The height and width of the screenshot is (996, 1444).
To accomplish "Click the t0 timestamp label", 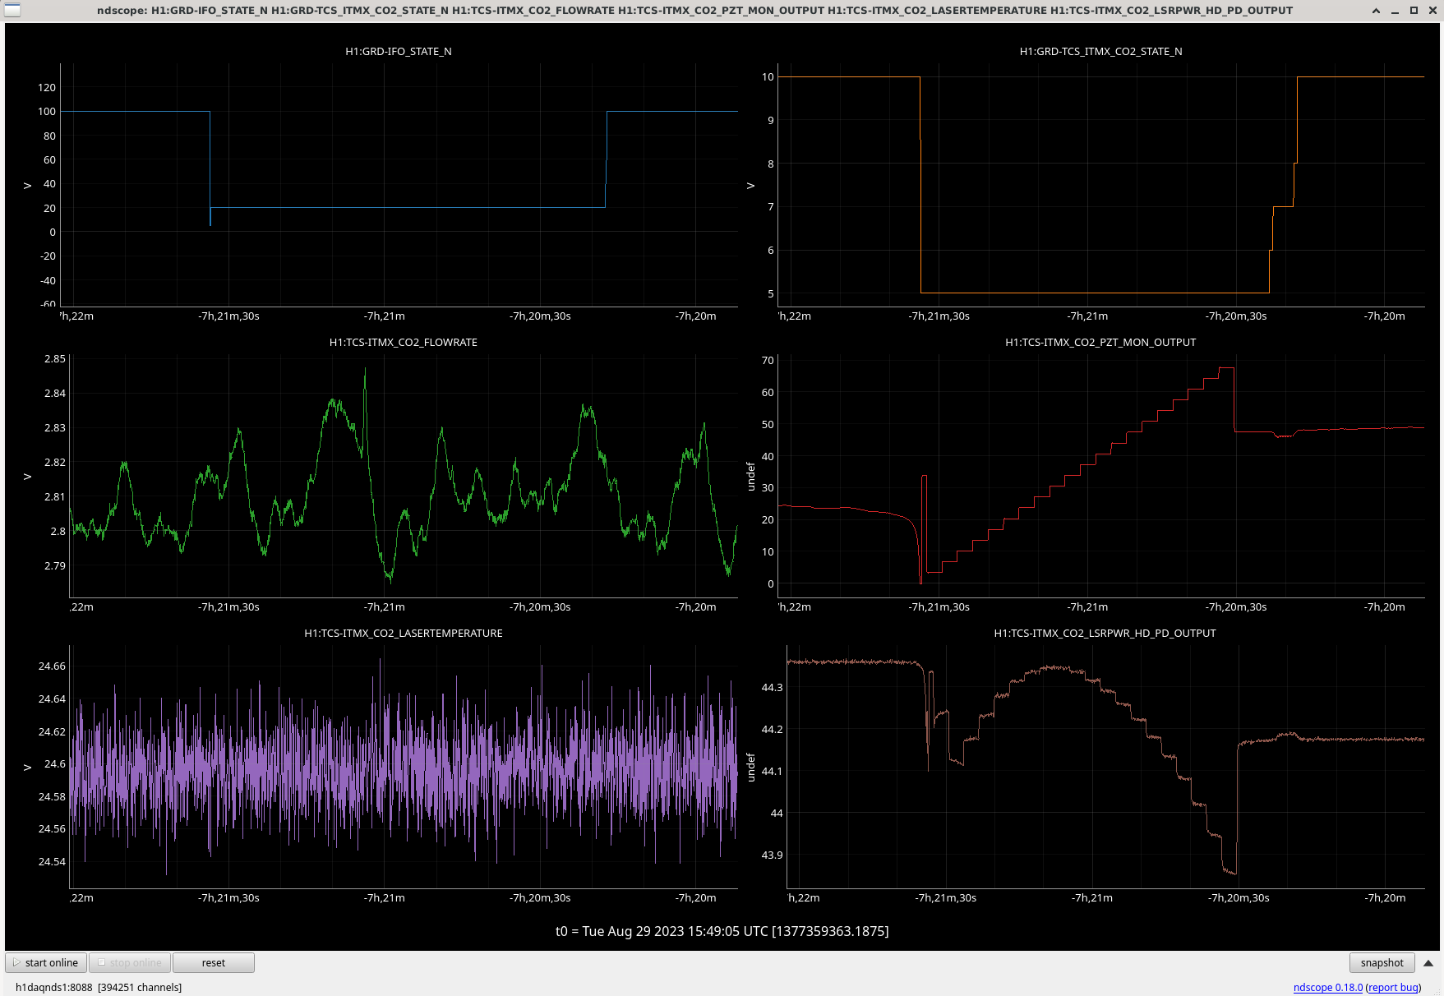I will pyautogui.click(x=722, y=931).
